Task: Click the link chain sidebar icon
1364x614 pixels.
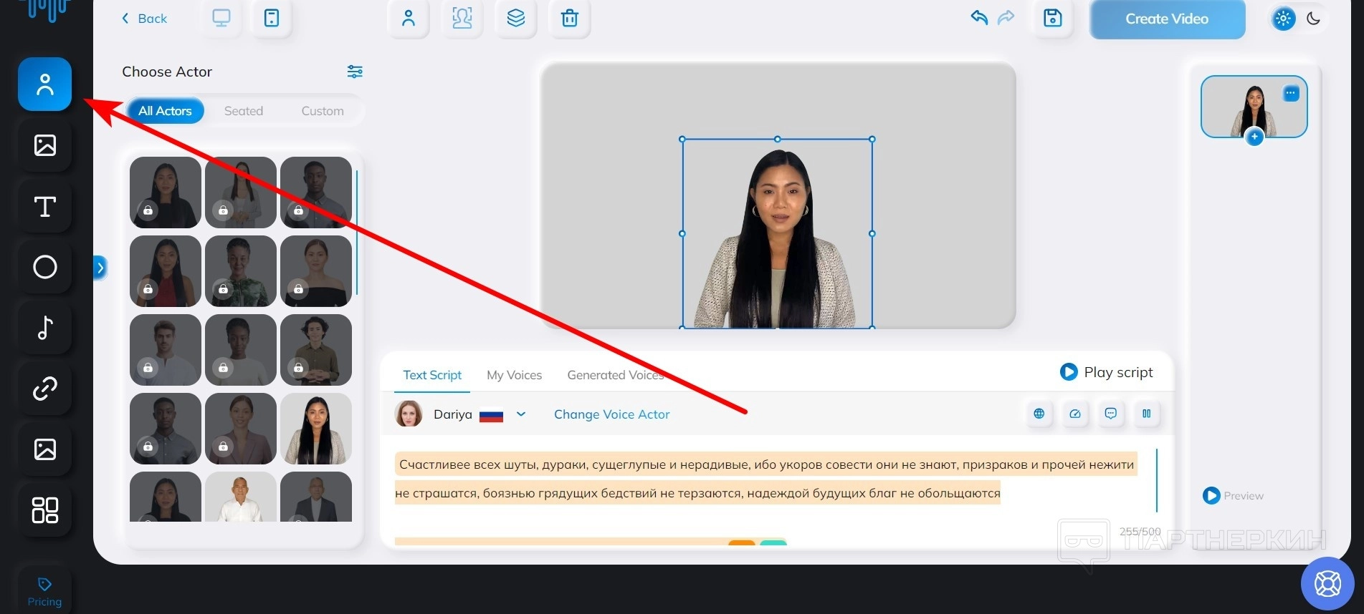Action: 44,389
